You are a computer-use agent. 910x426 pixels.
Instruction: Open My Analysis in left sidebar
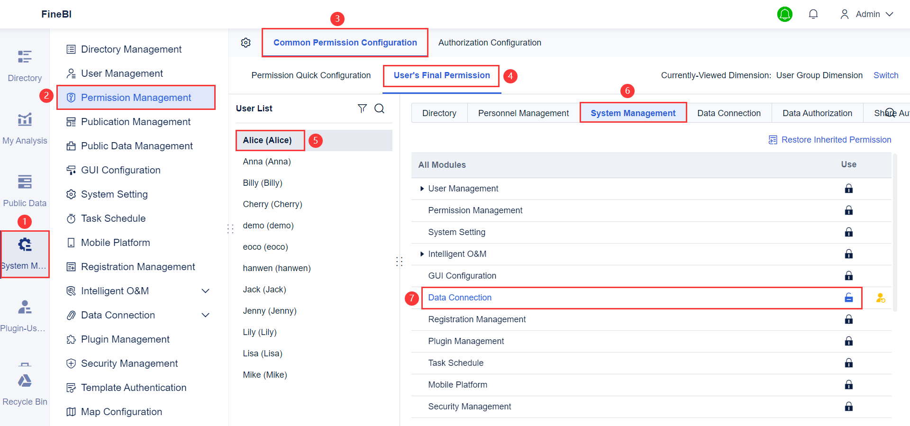[25, 128]
